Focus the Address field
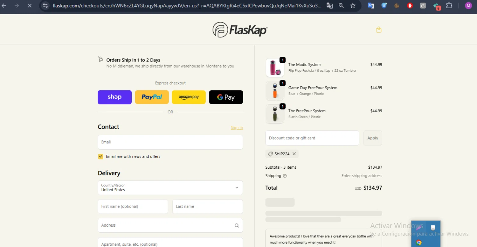Image resolution: width=477 pixels, height=247 pixels. (170, 225)
